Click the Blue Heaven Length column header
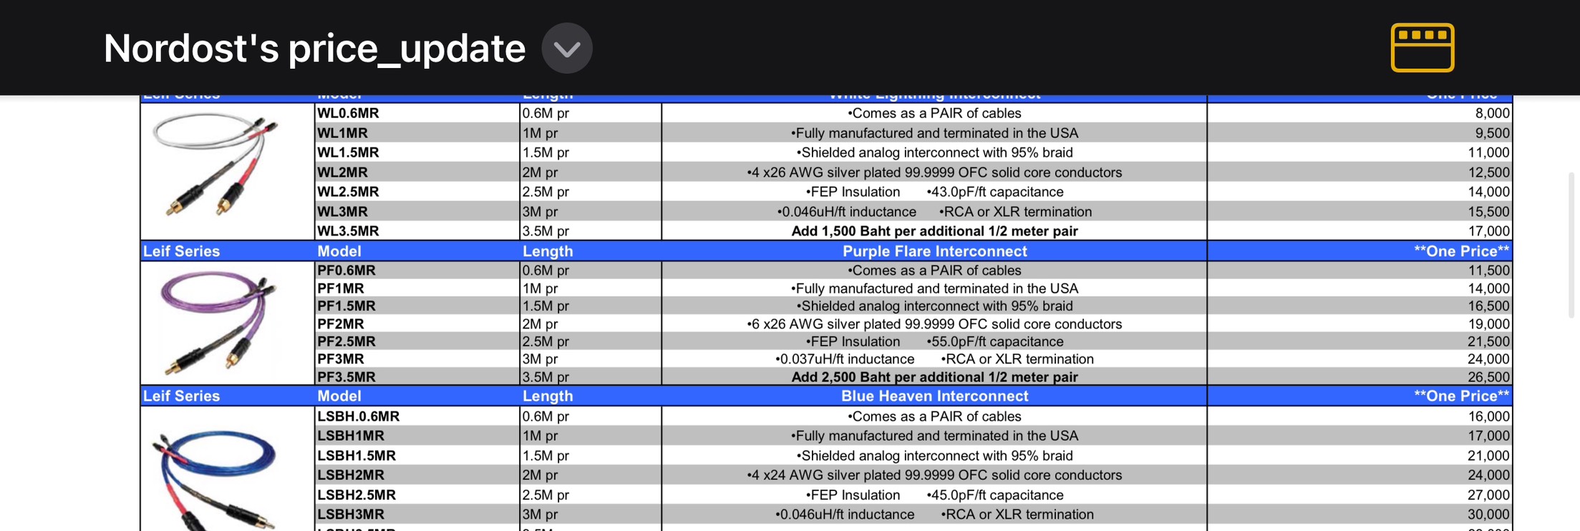Viewport: 1580px width, 531px height. coord(548,396)
